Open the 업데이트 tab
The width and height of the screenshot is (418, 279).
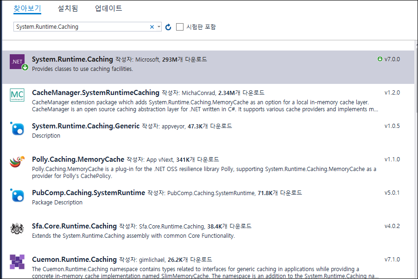[108, 8]
